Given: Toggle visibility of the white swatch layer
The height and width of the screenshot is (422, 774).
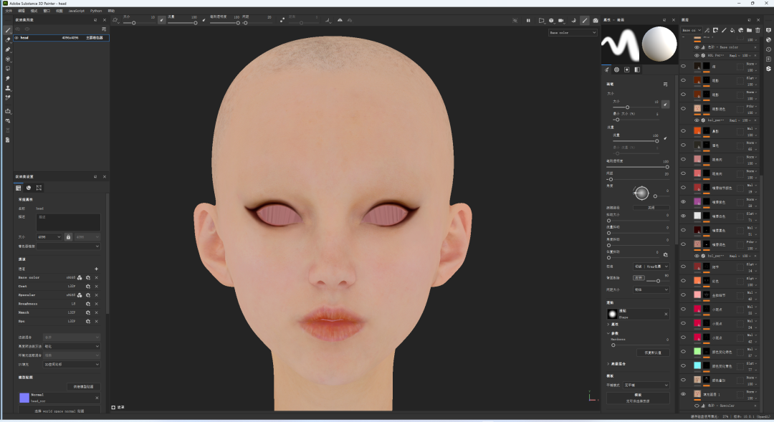Looking at the screenshot, I should tap(684, 216).
